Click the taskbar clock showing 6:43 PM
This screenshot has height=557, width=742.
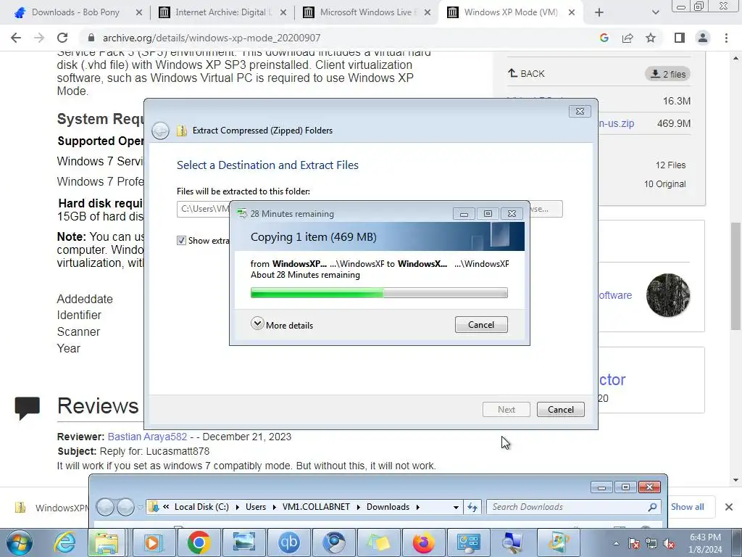pos(705,543)
